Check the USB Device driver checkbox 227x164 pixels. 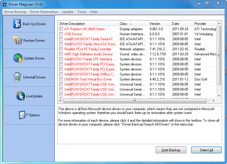[x=61, y=34]
